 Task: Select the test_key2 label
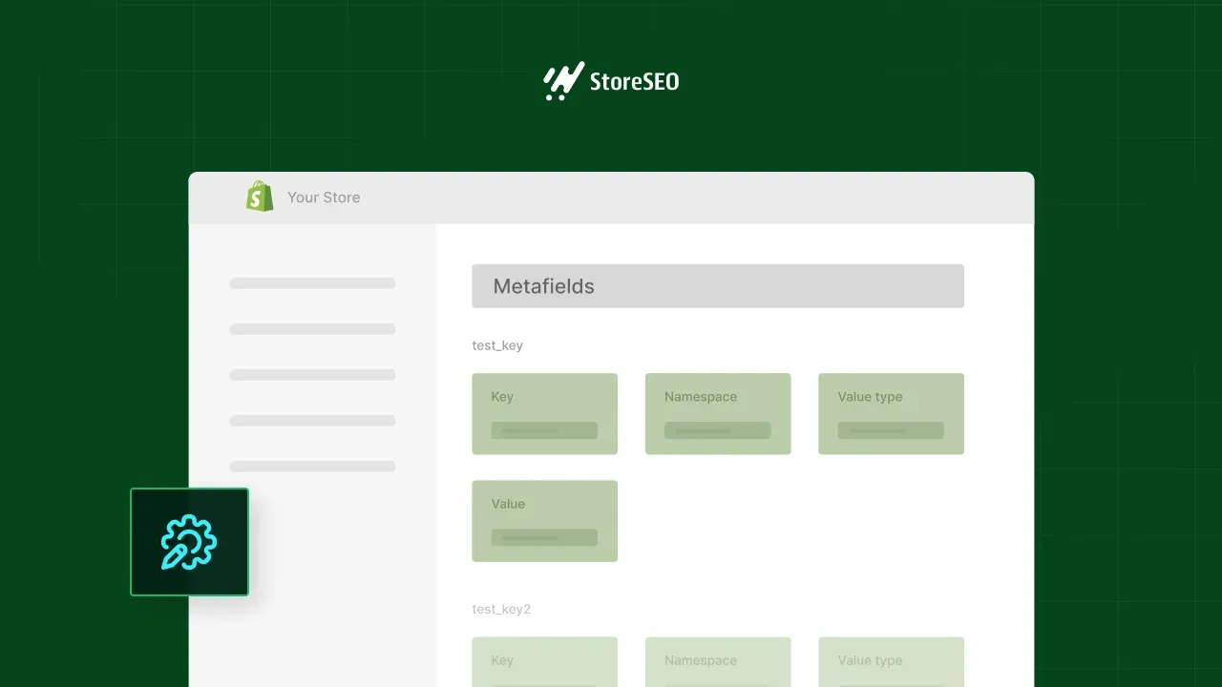pos(501,609)
